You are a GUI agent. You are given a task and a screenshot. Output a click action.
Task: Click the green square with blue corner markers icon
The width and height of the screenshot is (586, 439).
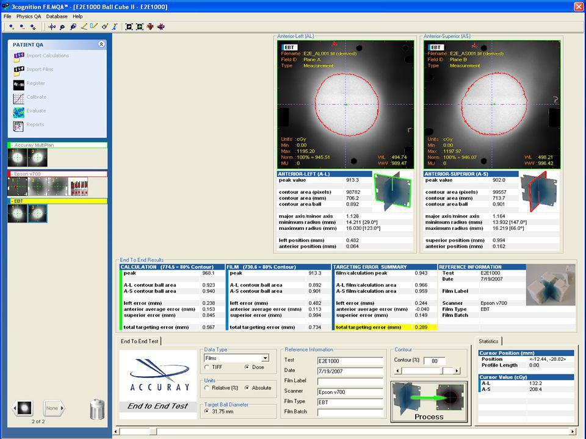[x=140, y=27]
